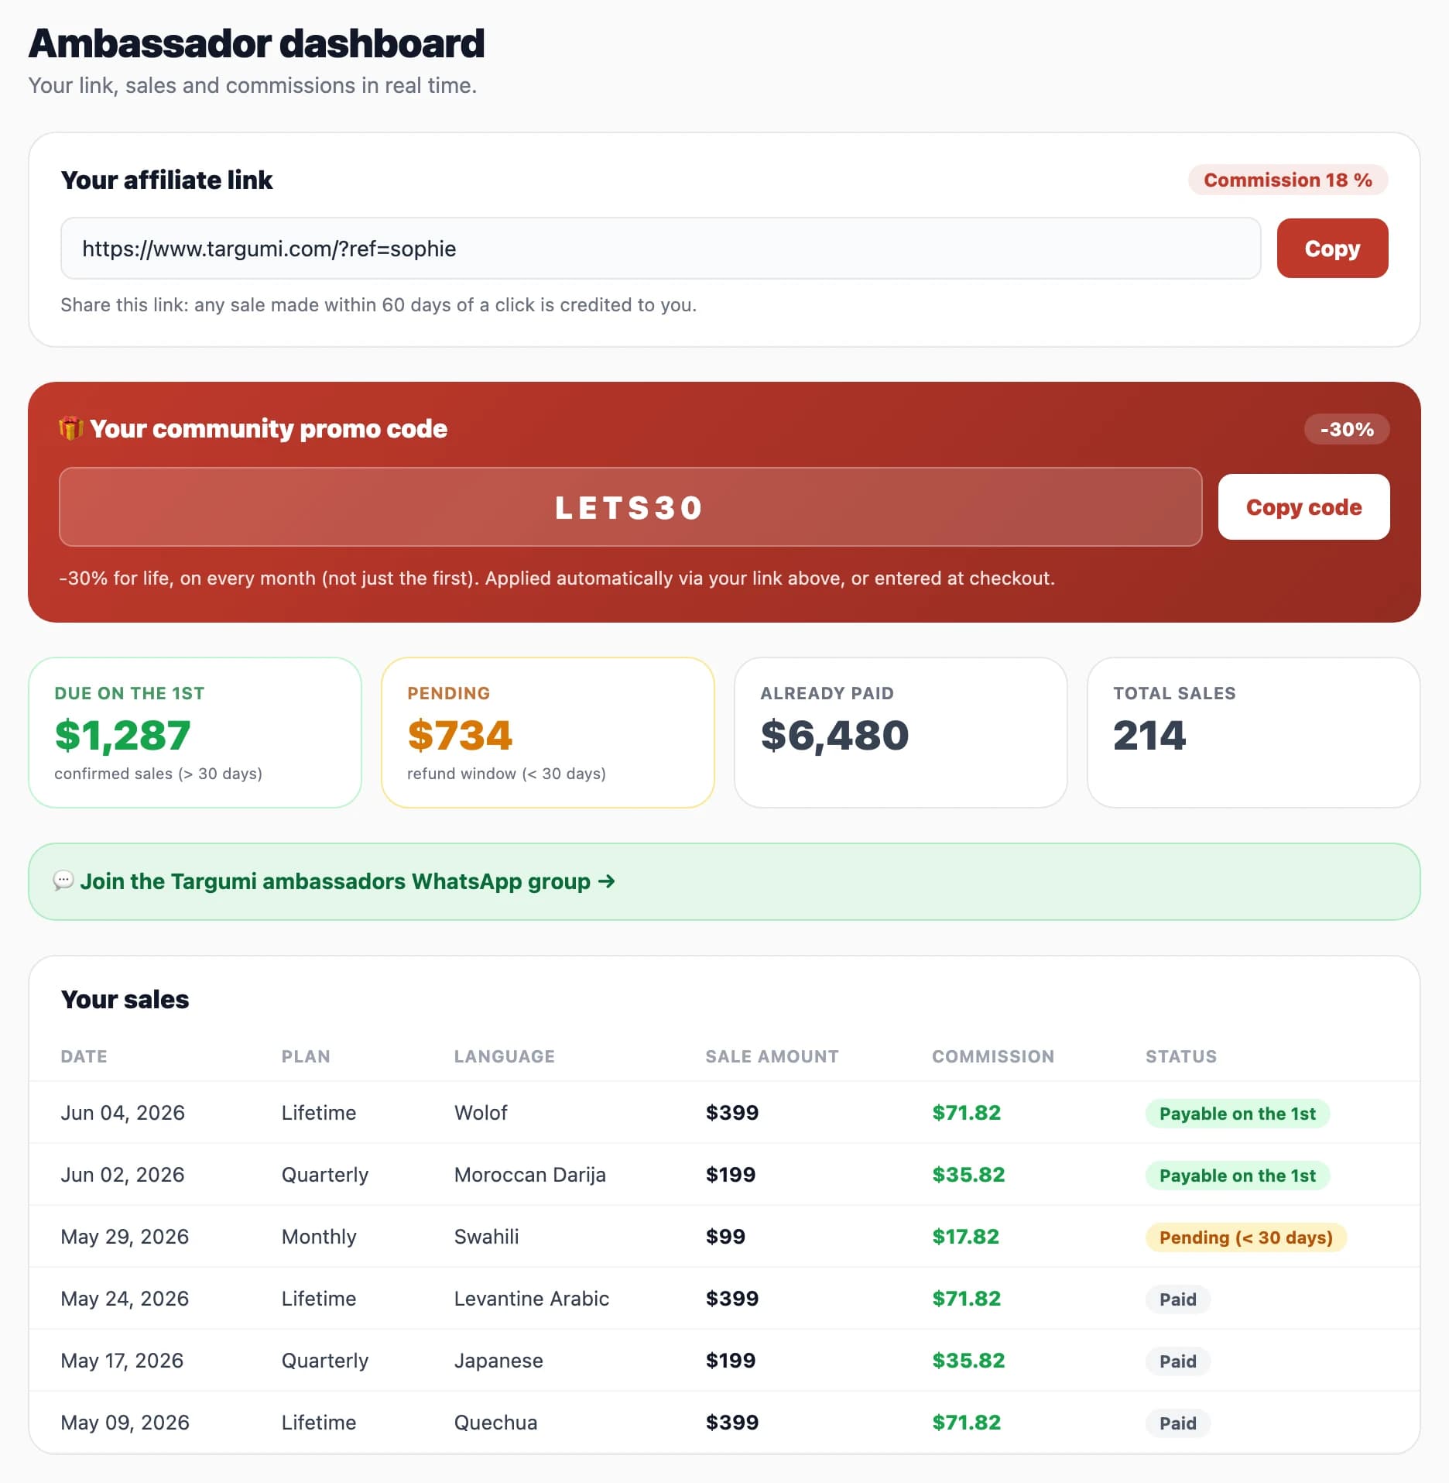Click the SALE AMOUNT column header
This screenshot has width=1449, height=1483.
[772, 1056]
